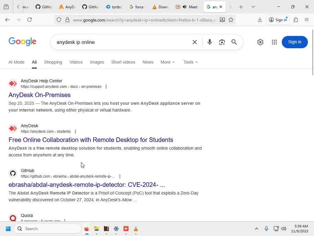
Task: Click the support.anydesk.com URL breadcrumb
Action: click(x=61, y=87)
